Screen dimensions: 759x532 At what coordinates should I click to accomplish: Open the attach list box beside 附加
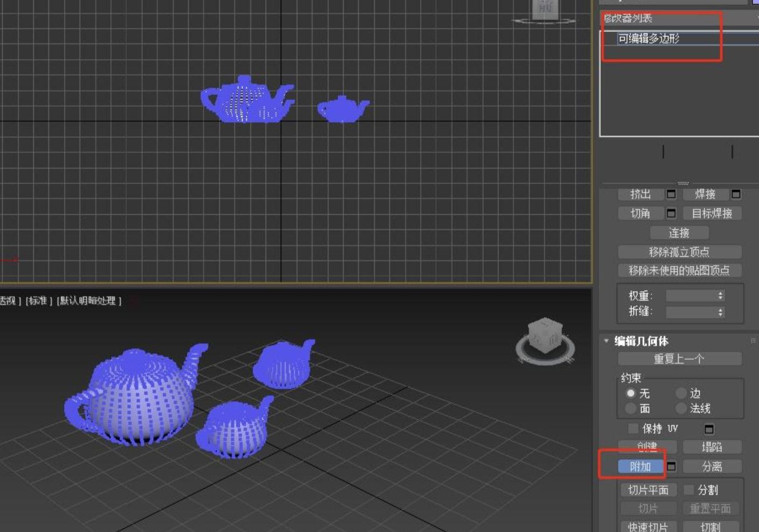point(672,466)
